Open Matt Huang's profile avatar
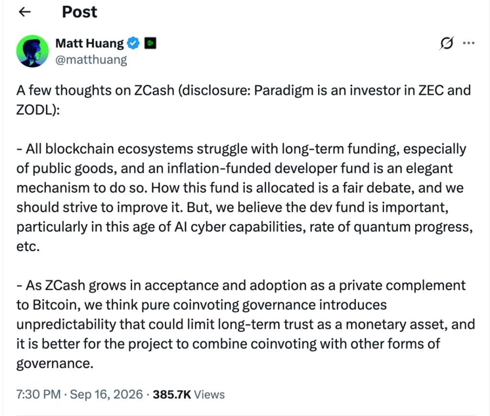This screenshot has width=490, height=416. 33,51
